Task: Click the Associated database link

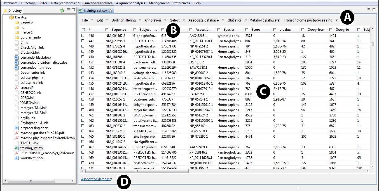Action: click(x=96, y=179)
